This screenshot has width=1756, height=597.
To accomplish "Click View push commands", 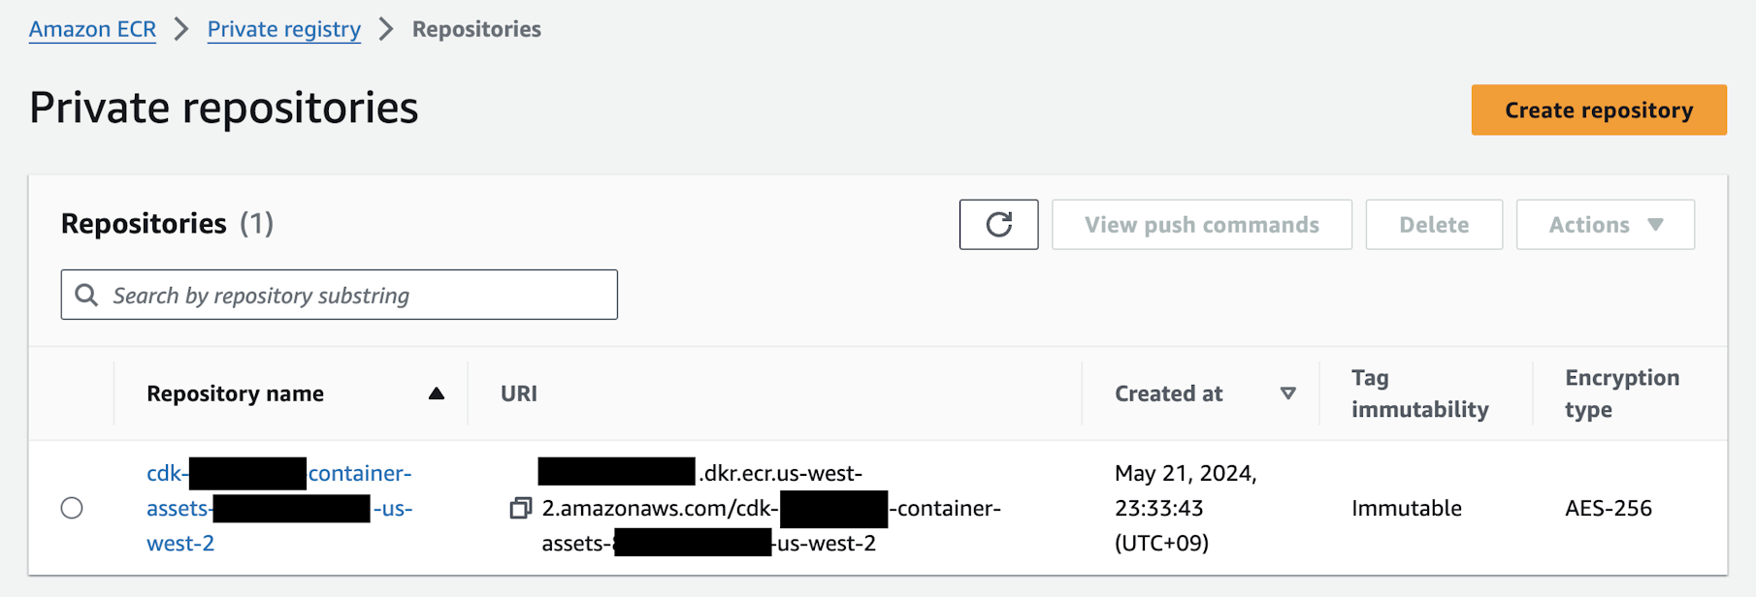I will tap(1201, 224).
